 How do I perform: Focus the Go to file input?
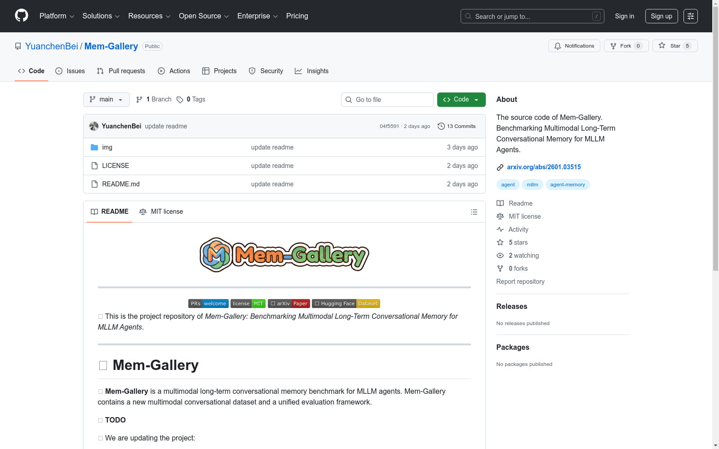coord(387,100)
